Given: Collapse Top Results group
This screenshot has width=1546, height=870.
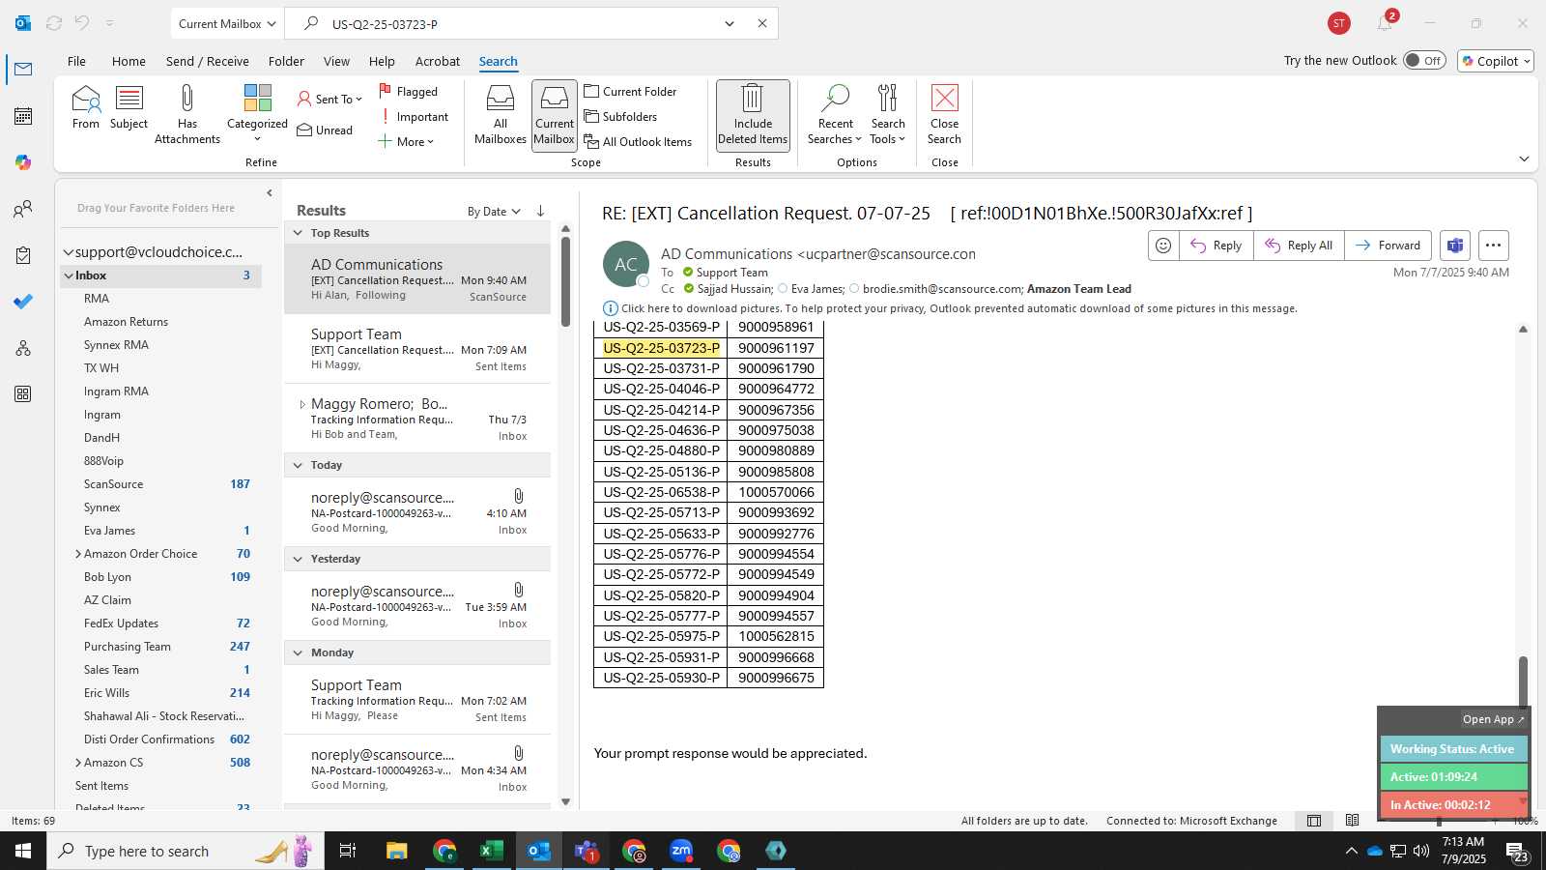Looking at the screenshot, I should pos(298,233).
